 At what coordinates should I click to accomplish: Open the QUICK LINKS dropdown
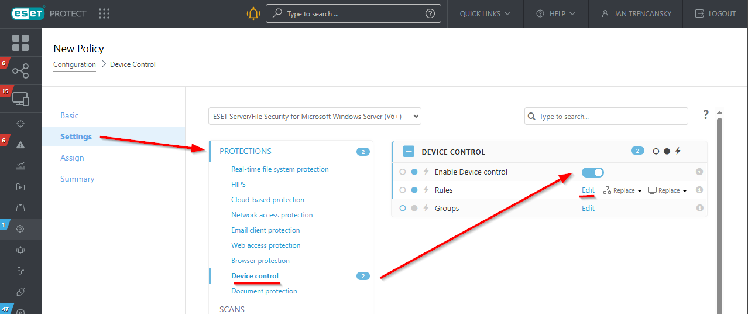pos(485,13)
